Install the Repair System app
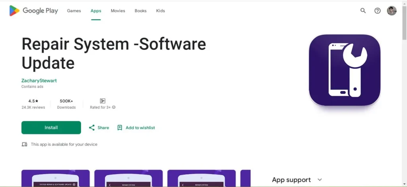407x187 pixels. (51, 128)
